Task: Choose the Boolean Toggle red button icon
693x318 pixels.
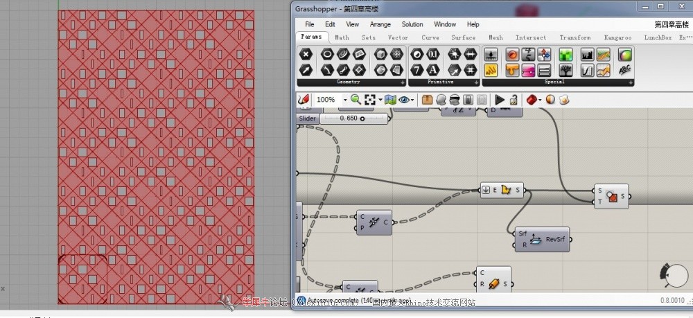Action: coord(512,55)
